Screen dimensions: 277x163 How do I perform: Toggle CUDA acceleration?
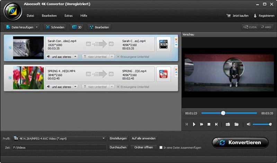tap(250, 27)
